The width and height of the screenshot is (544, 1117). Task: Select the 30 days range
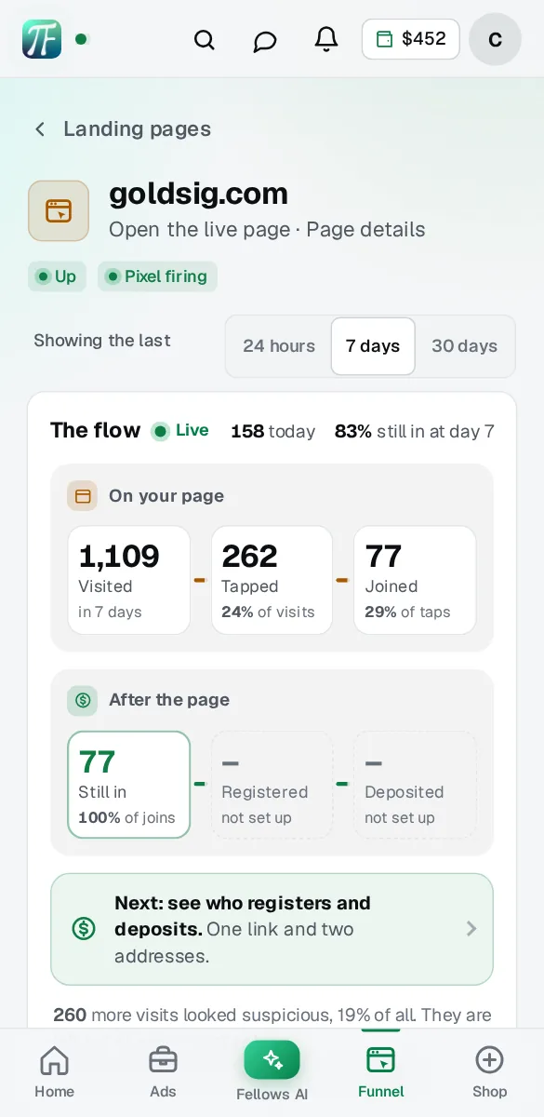click(x=464, y=346)
